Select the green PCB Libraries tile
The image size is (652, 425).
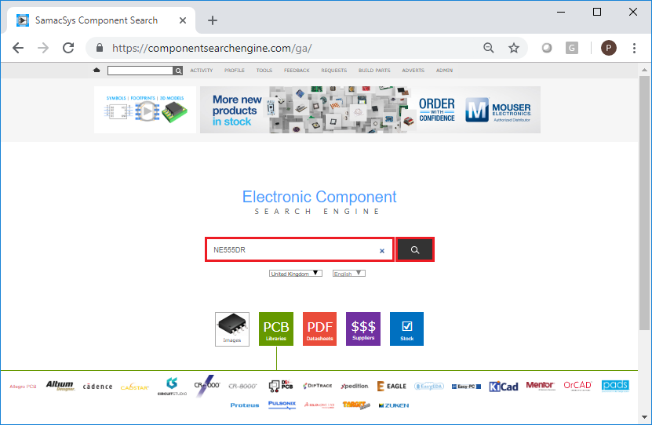click(275, 329)
